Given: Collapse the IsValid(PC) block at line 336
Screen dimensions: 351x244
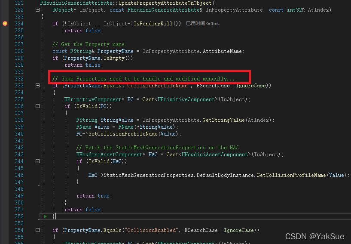Looking at the screenshot, I should (38, 106).
